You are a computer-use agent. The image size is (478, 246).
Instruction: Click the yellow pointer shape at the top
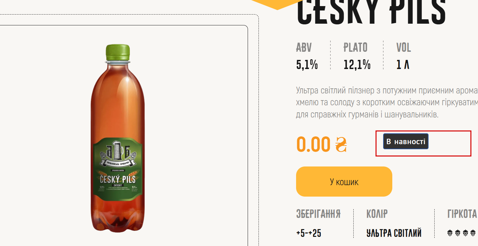[x=277, y=4]
